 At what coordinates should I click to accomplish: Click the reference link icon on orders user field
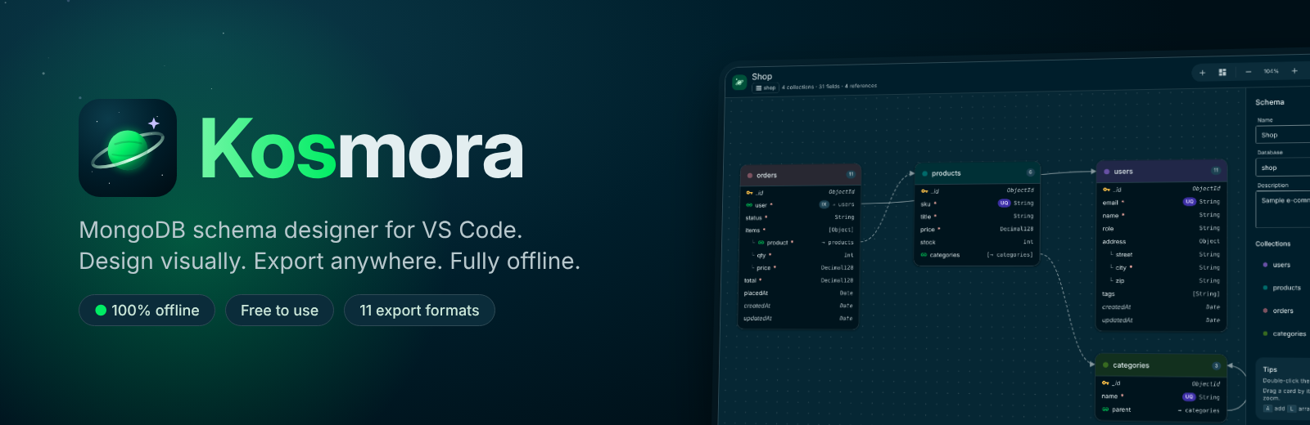749,205
